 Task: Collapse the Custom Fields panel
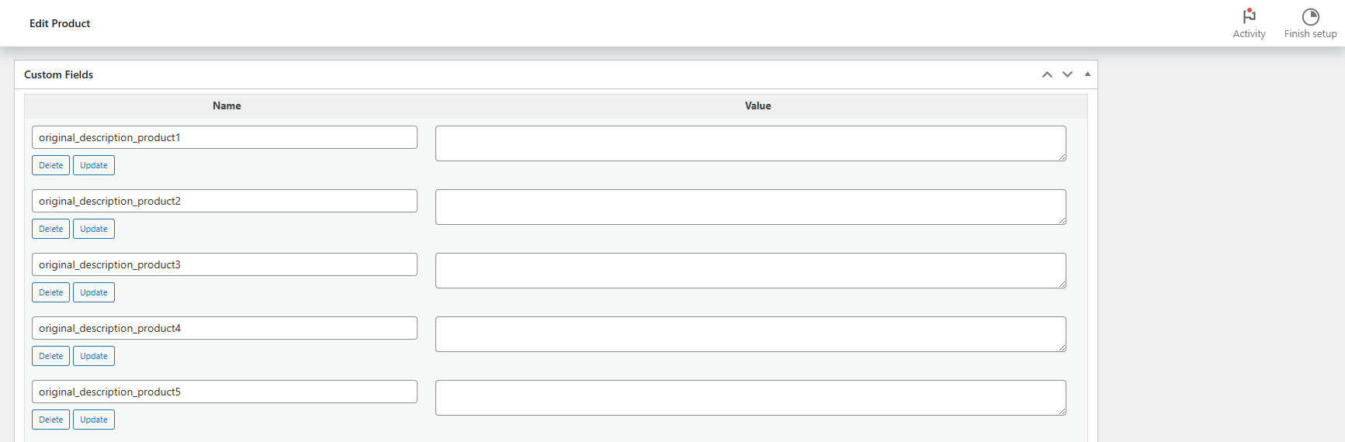(x=1087, y=74)
